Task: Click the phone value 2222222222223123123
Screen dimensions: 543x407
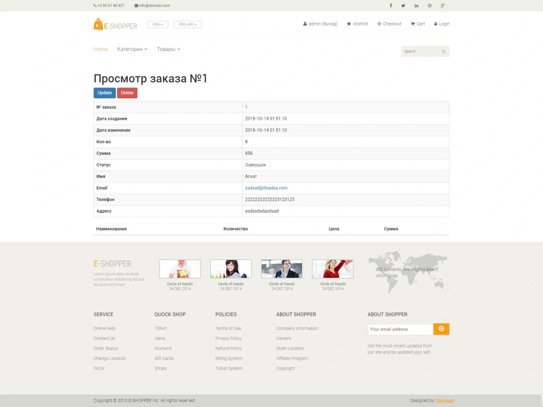Action: pyautogui.click(x=269, y=200)
